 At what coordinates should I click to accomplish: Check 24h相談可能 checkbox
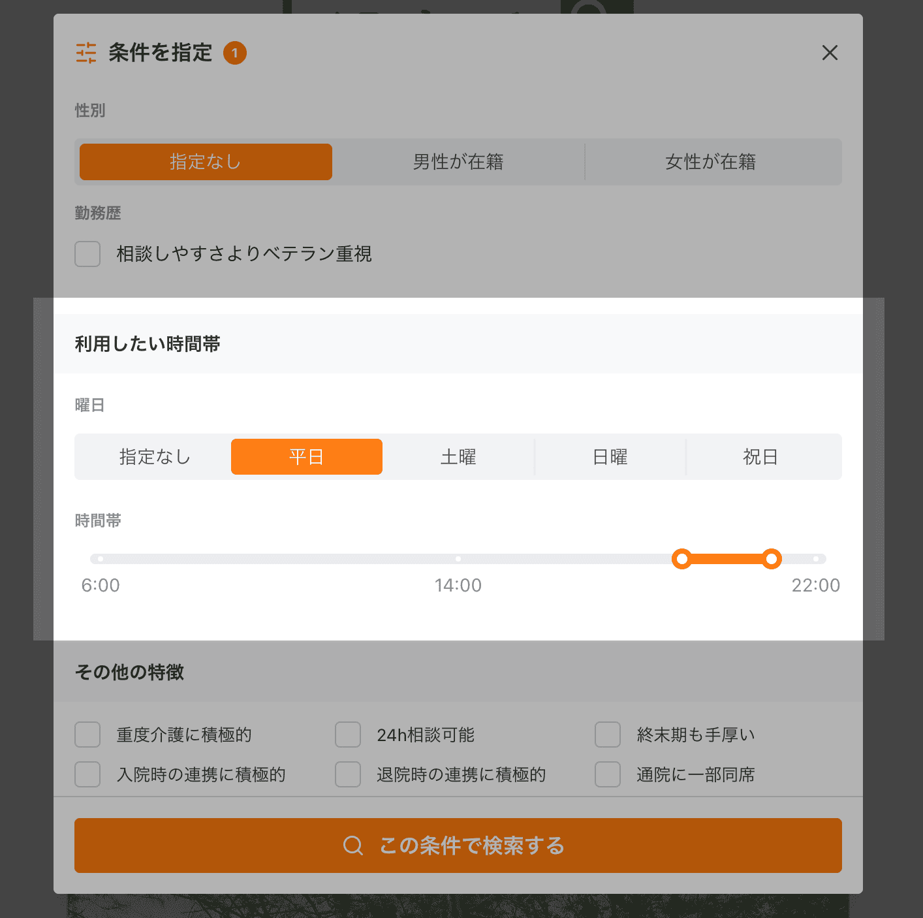348,735
